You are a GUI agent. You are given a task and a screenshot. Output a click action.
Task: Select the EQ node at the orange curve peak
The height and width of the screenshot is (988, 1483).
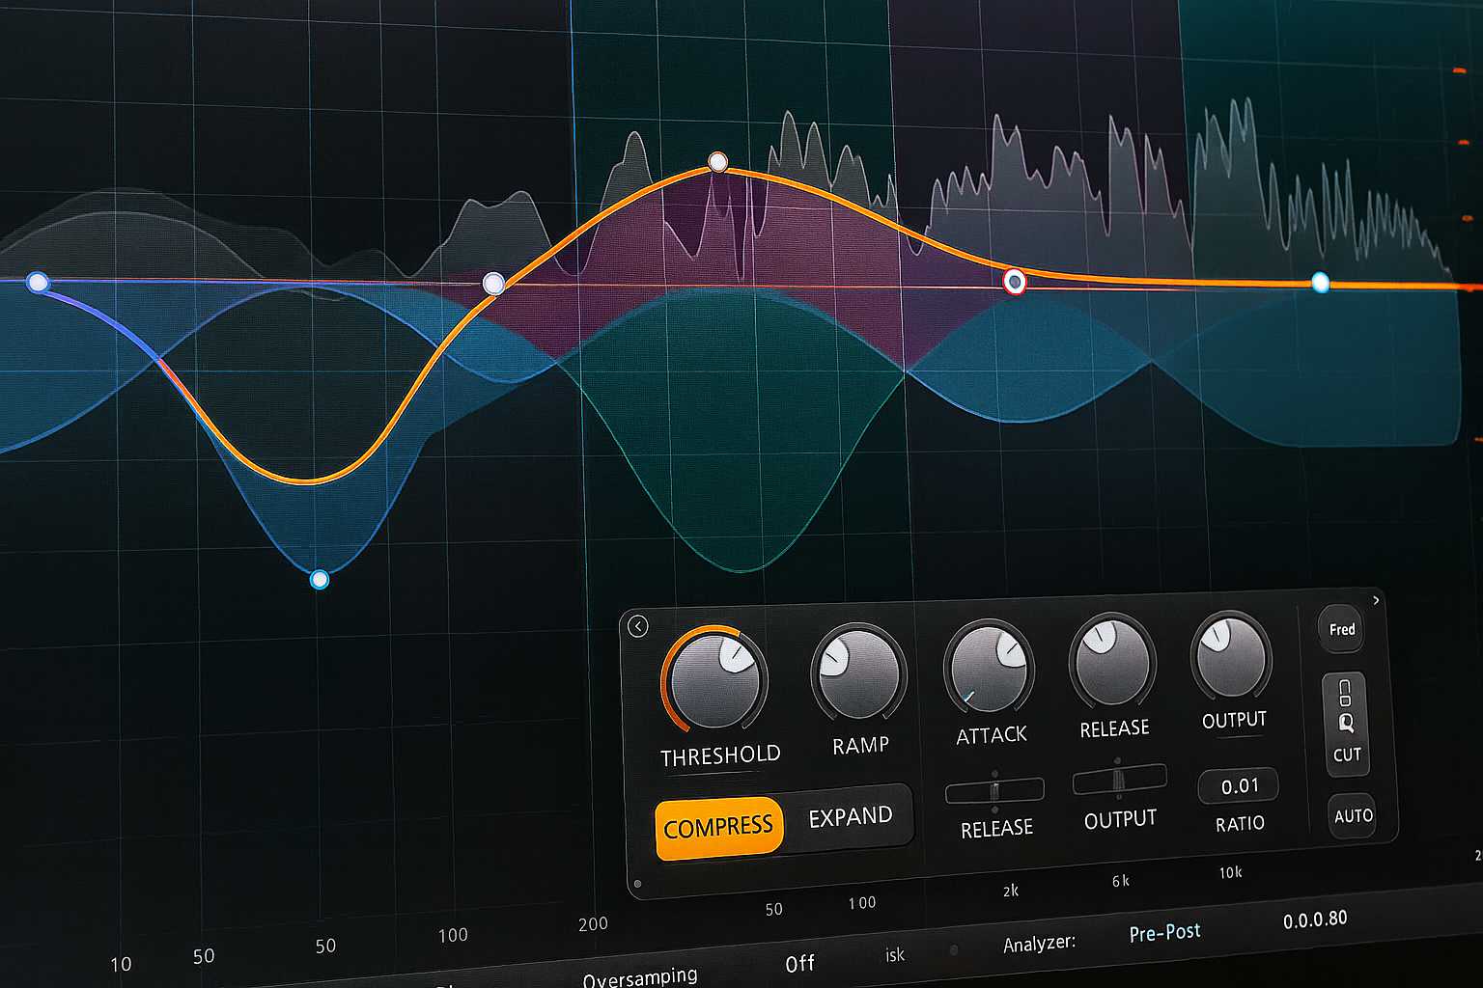point(717,161)
